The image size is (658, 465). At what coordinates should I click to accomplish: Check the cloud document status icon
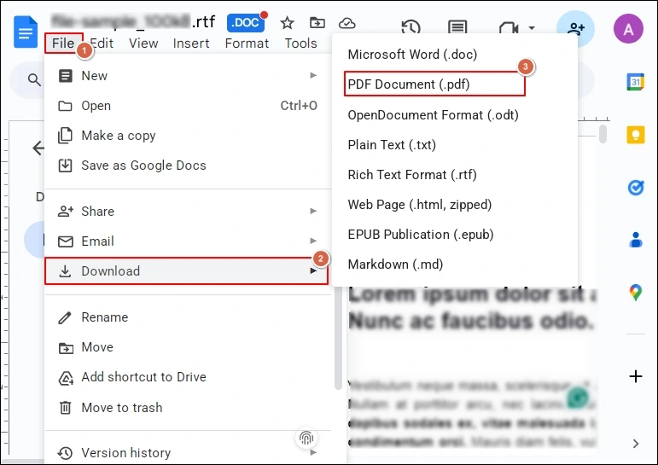(x=347, y=23)
